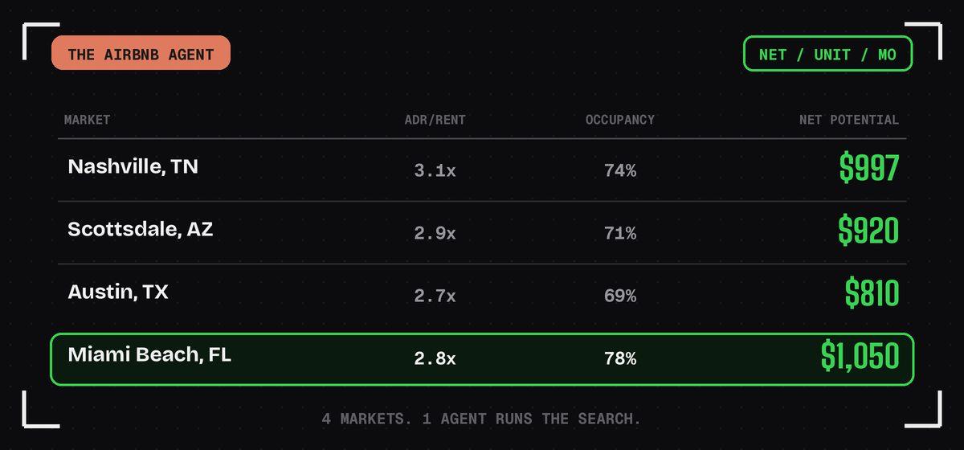964x450 pixels.
Task: Click the $1,050 net potential value
Action: 860,357
